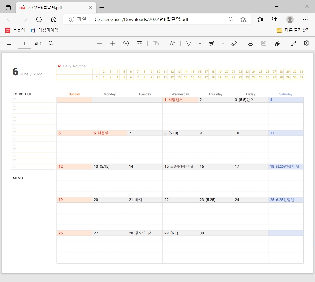This screenshot has height=282, width=315.
Task: Open the 눈높이 bookmark
Action: 15,30
